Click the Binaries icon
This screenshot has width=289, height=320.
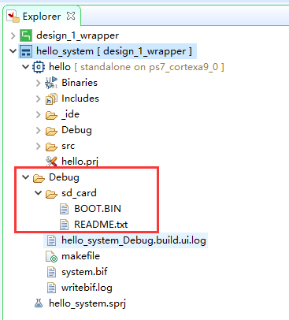51,83
